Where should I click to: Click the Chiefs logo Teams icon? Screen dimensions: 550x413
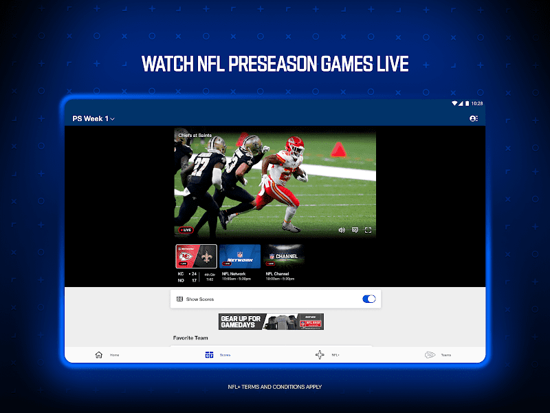(x=430, y=355)
